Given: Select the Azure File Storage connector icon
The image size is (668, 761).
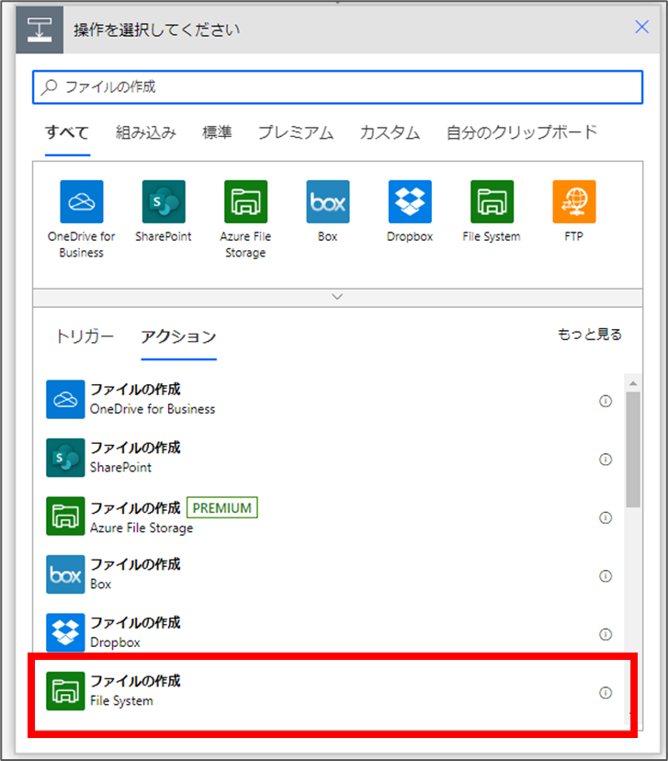Looking at the screenshot, I should pyautogui.click(x=245, y=201).
